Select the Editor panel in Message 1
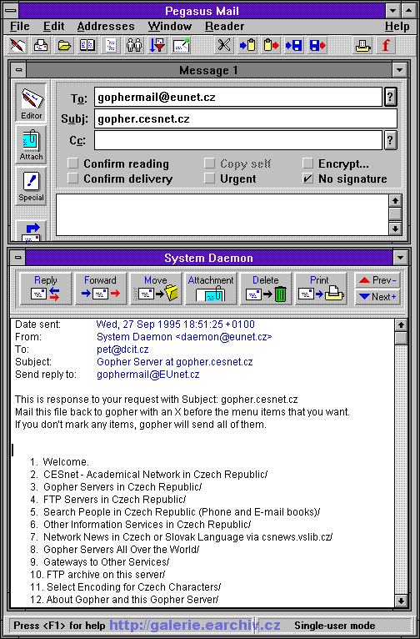Screen dimensions: 420x639 32,103
